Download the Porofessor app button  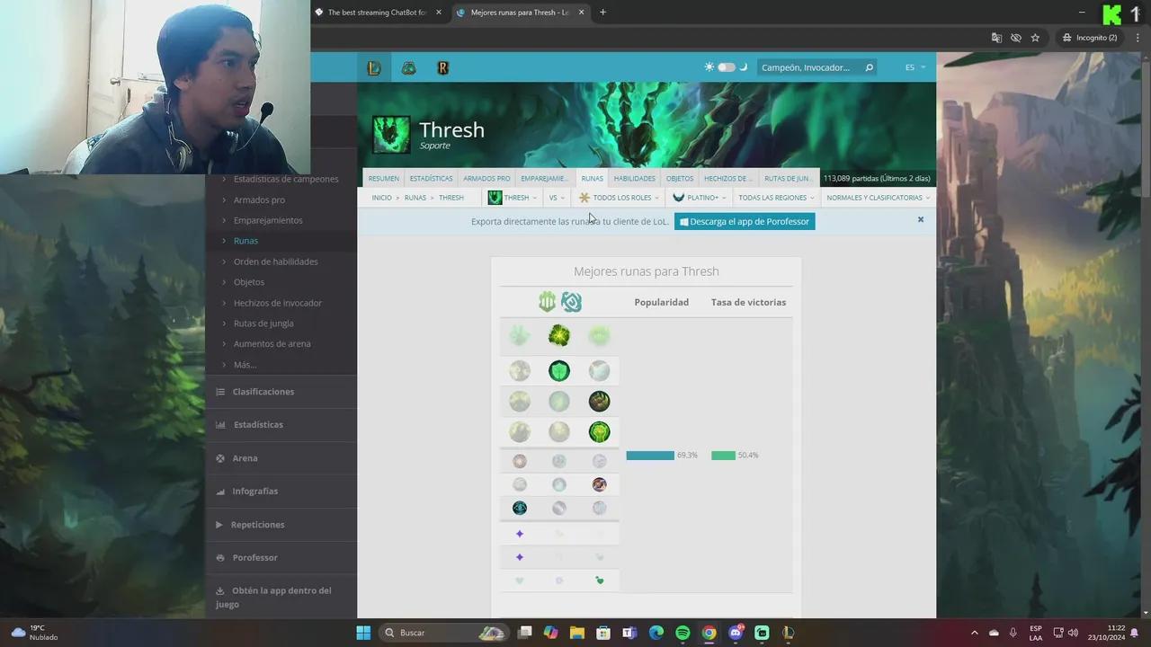coord(745,221)
